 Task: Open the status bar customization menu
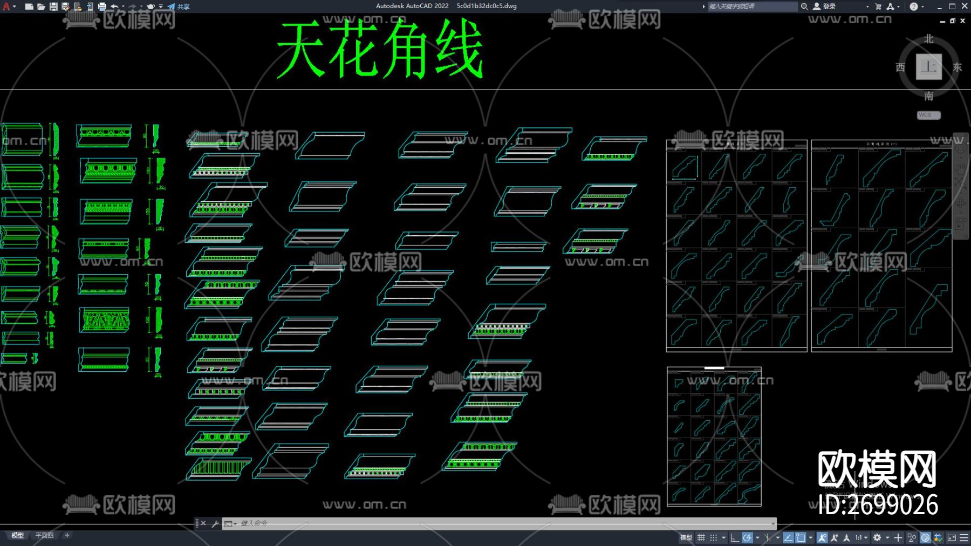coord(964,537)
